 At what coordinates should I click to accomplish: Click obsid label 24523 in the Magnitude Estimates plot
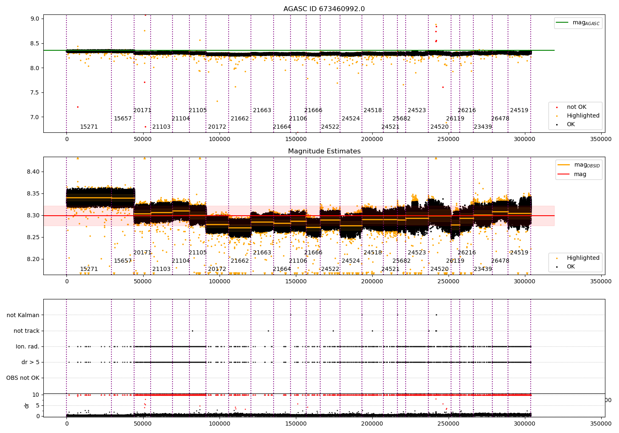point(417,252)
